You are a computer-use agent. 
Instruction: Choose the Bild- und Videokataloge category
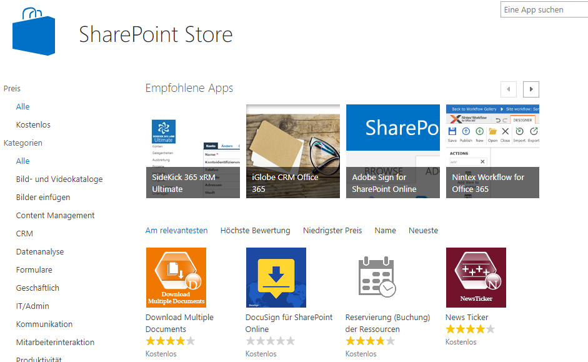(x=59, y=179)
